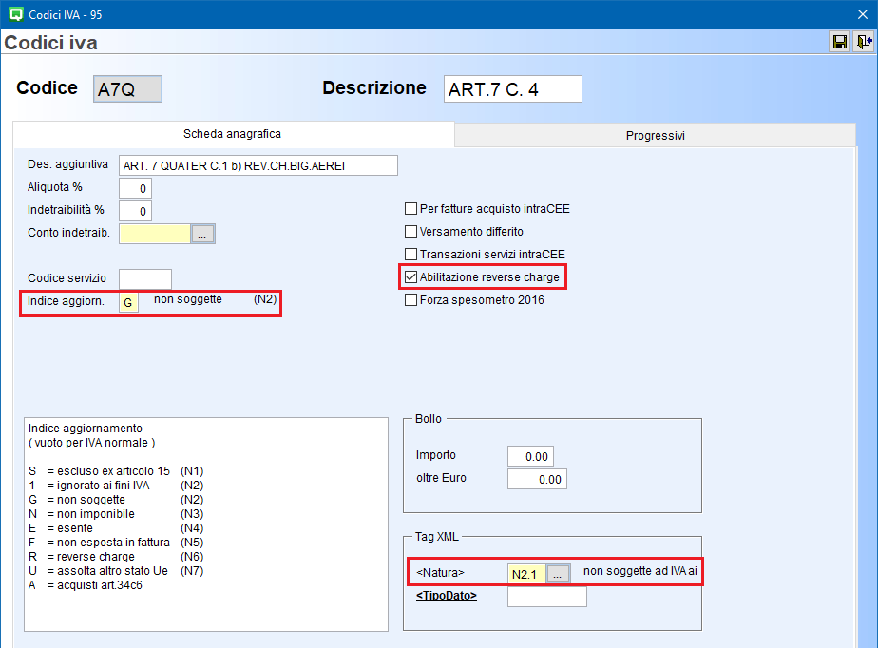Screen dimensions: 878x648
Task: Select the Scheda anagrafica tab
Action: 232,135
